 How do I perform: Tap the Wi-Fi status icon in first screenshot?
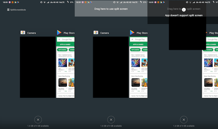(x=45, y=2)
